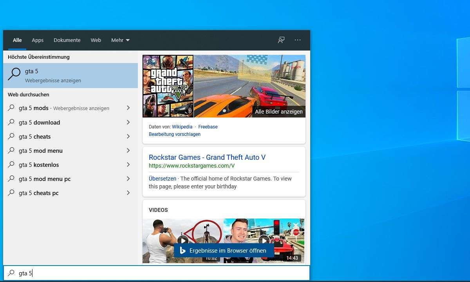Click the Alle Bilder anzeigen button
Screen dimensions: 470x282
279,112
